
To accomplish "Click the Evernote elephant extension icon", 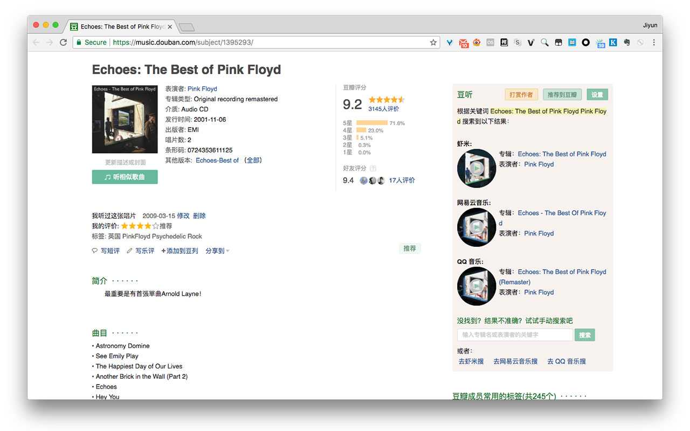I will [x=626, y=43].
